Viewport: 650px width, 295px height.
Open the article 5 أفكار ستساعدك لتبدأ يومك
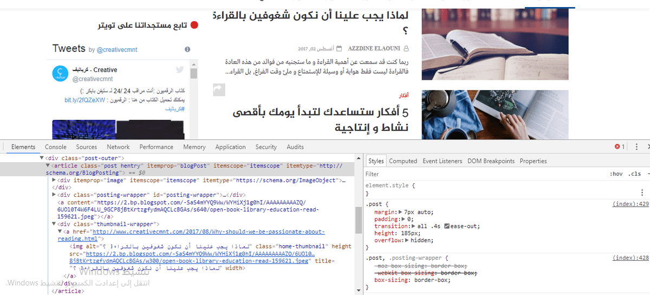coord(320,120)
